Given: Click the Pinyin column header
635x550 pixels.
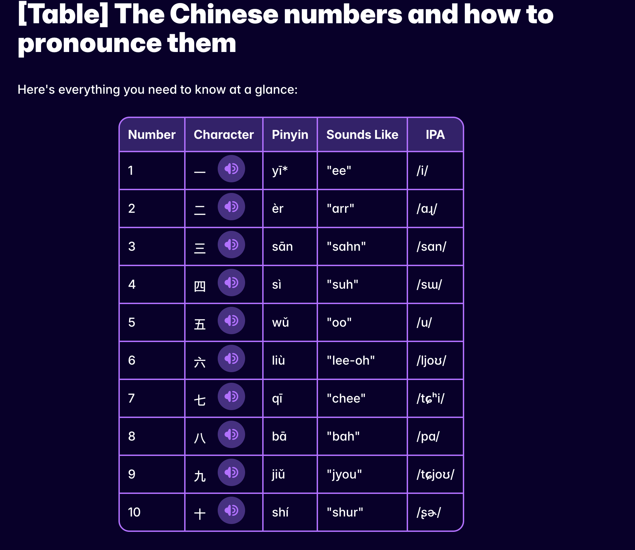Looking at the screenshot, I should click(x=290, y=135).
